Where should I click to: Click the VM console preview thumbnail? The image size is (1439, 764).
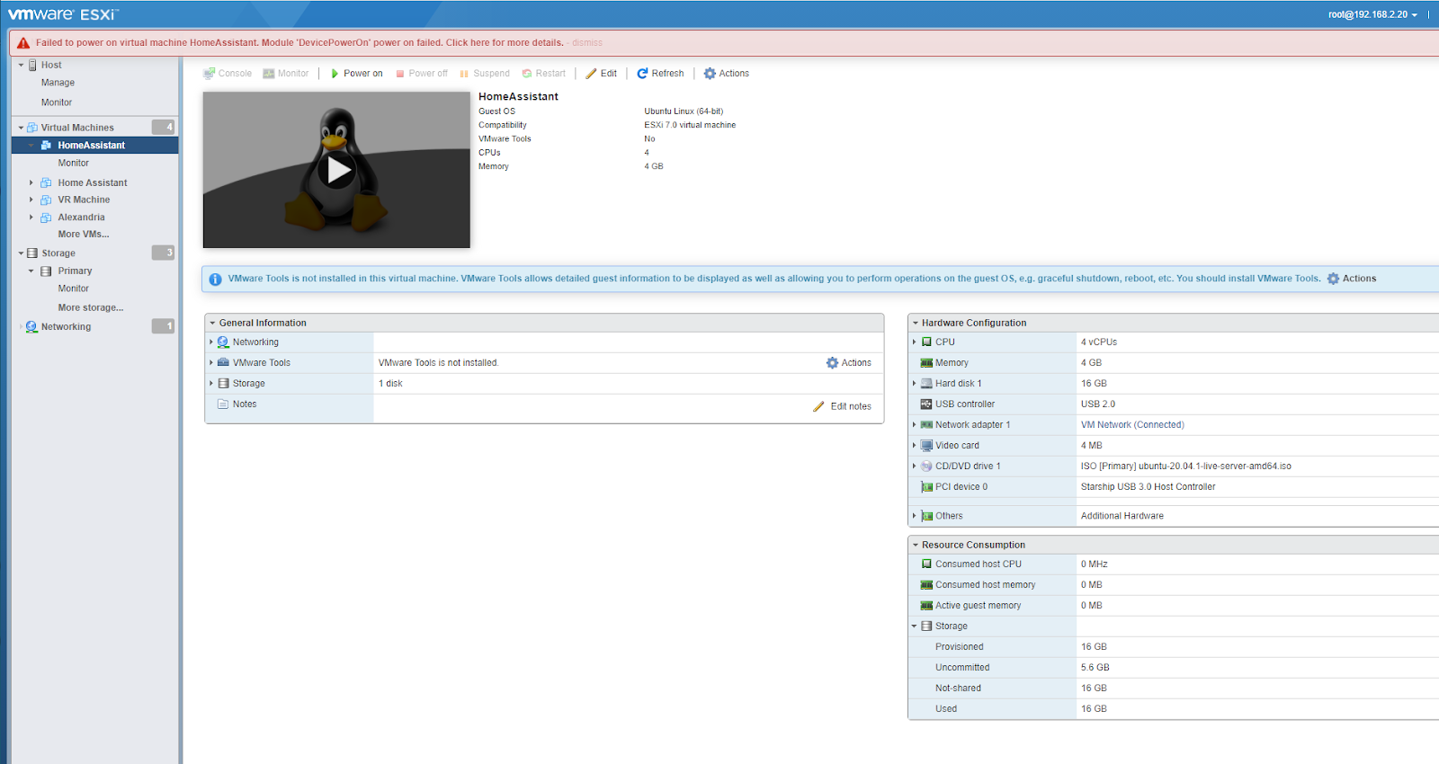click(336, 170)
